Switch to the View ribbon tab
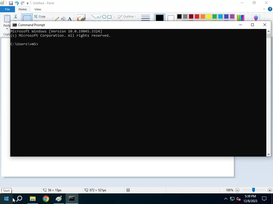Viewport: 273px width, 204px height. click(x=38, y=9)
